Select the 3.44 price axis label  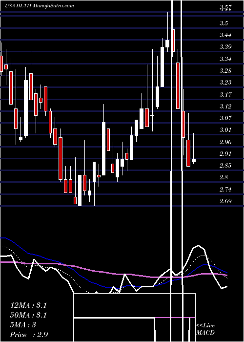click(225, 35)
